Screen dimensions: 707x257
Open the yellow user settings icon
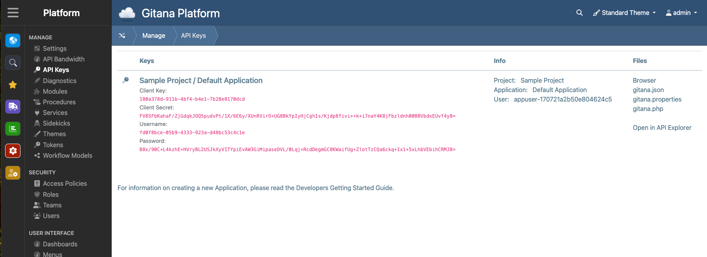(13, 173)
